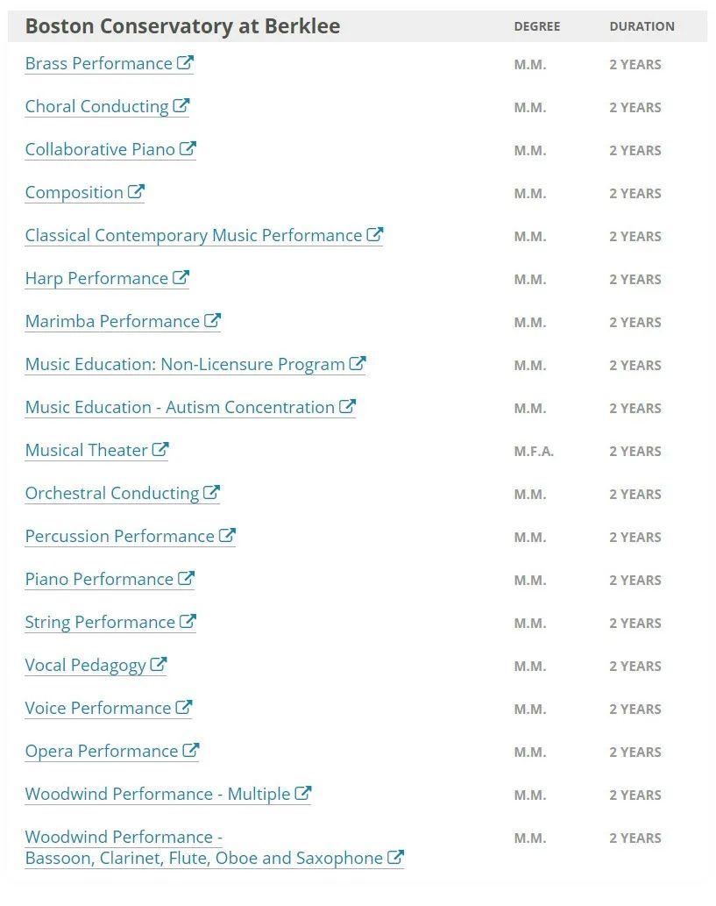The height and width of the screenshot is (906, 716).
Task: Click external link icon after Collaborative Piano
Action: pyautogui.click(x=188, y=149)
